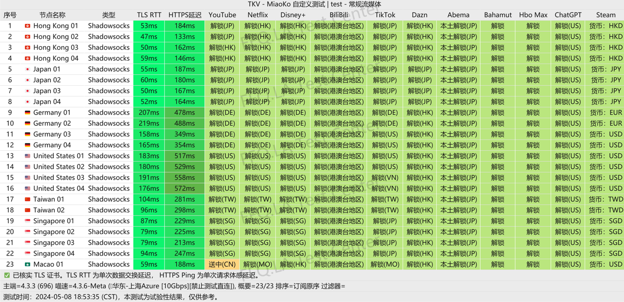Select the Steam column header
This screenshot has height=302, width=624.
[606, 15]
